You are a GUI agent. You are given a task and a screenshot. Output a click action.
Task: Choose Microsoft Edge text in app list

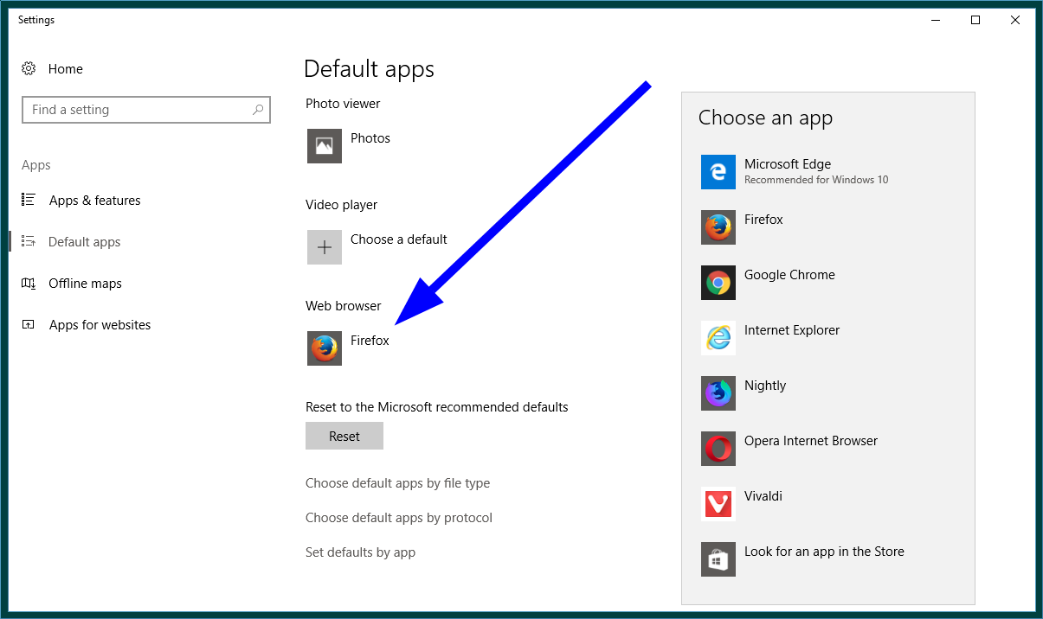click(788, 164)
